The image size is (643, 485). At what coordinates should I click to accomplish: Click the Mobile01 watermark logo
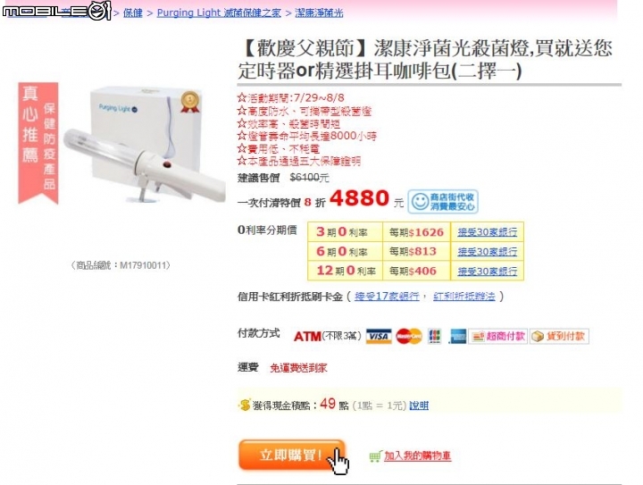click(56, 11)
